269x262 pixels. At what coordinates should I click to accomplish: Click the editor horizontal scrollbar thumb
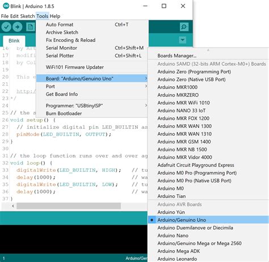(69, 206)
